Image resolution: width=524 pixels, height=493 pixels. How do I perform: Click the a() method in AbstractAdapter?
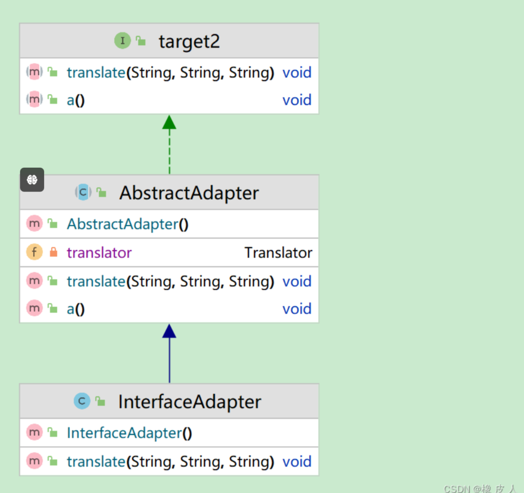(x=76, y=309)
